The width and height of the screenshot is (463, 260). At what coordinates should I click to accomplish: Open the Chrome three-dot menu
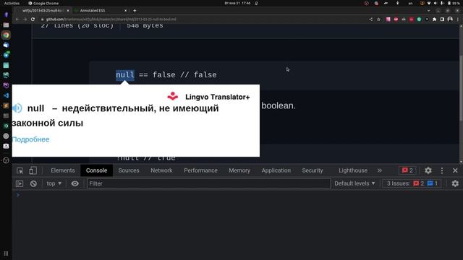(x=458, y=19)
